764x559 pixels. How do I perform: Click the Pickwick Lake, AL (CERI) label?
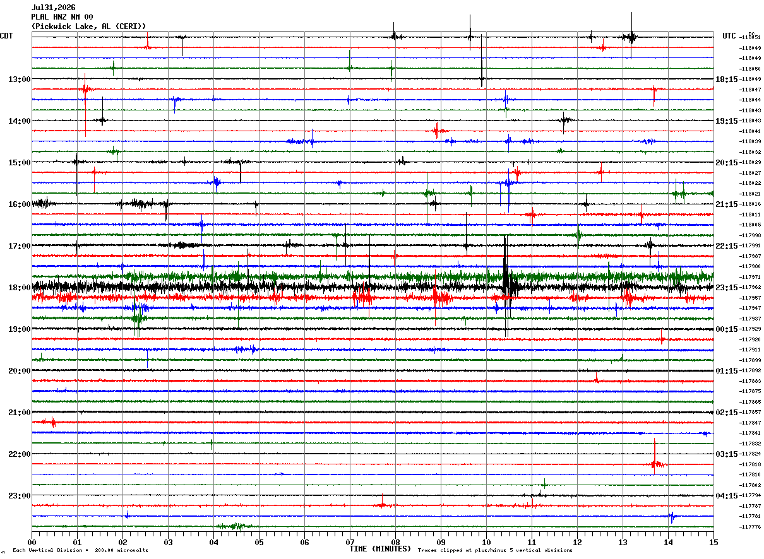[x=88, y=26]
